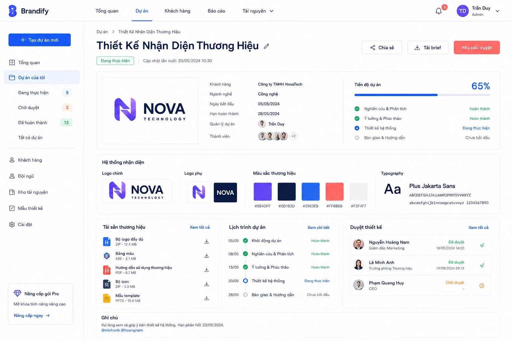Viewport: 512px width, 341px height.
Task: Select the Thiết kế hệ thống progress radio
Action: [357, 128]
